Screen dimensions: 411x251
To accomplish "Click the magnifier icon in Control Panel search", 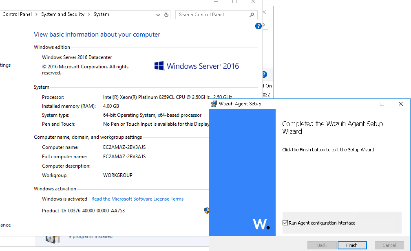I will coord(252,15).
